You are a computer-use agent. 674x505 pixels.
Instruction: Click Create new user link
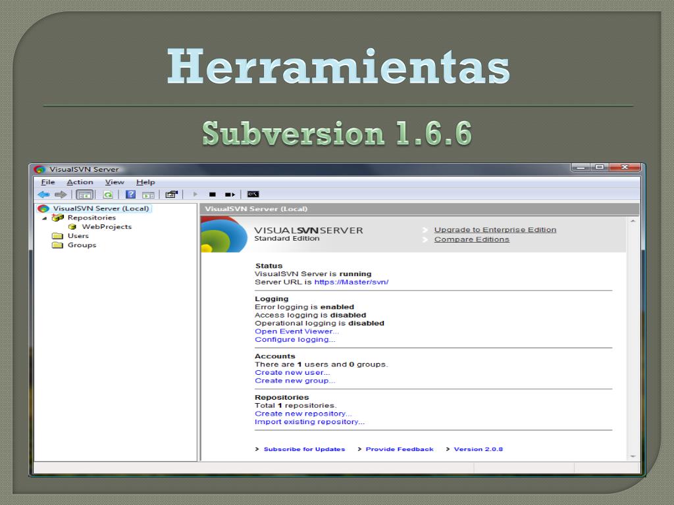click(x=292, y=373)
